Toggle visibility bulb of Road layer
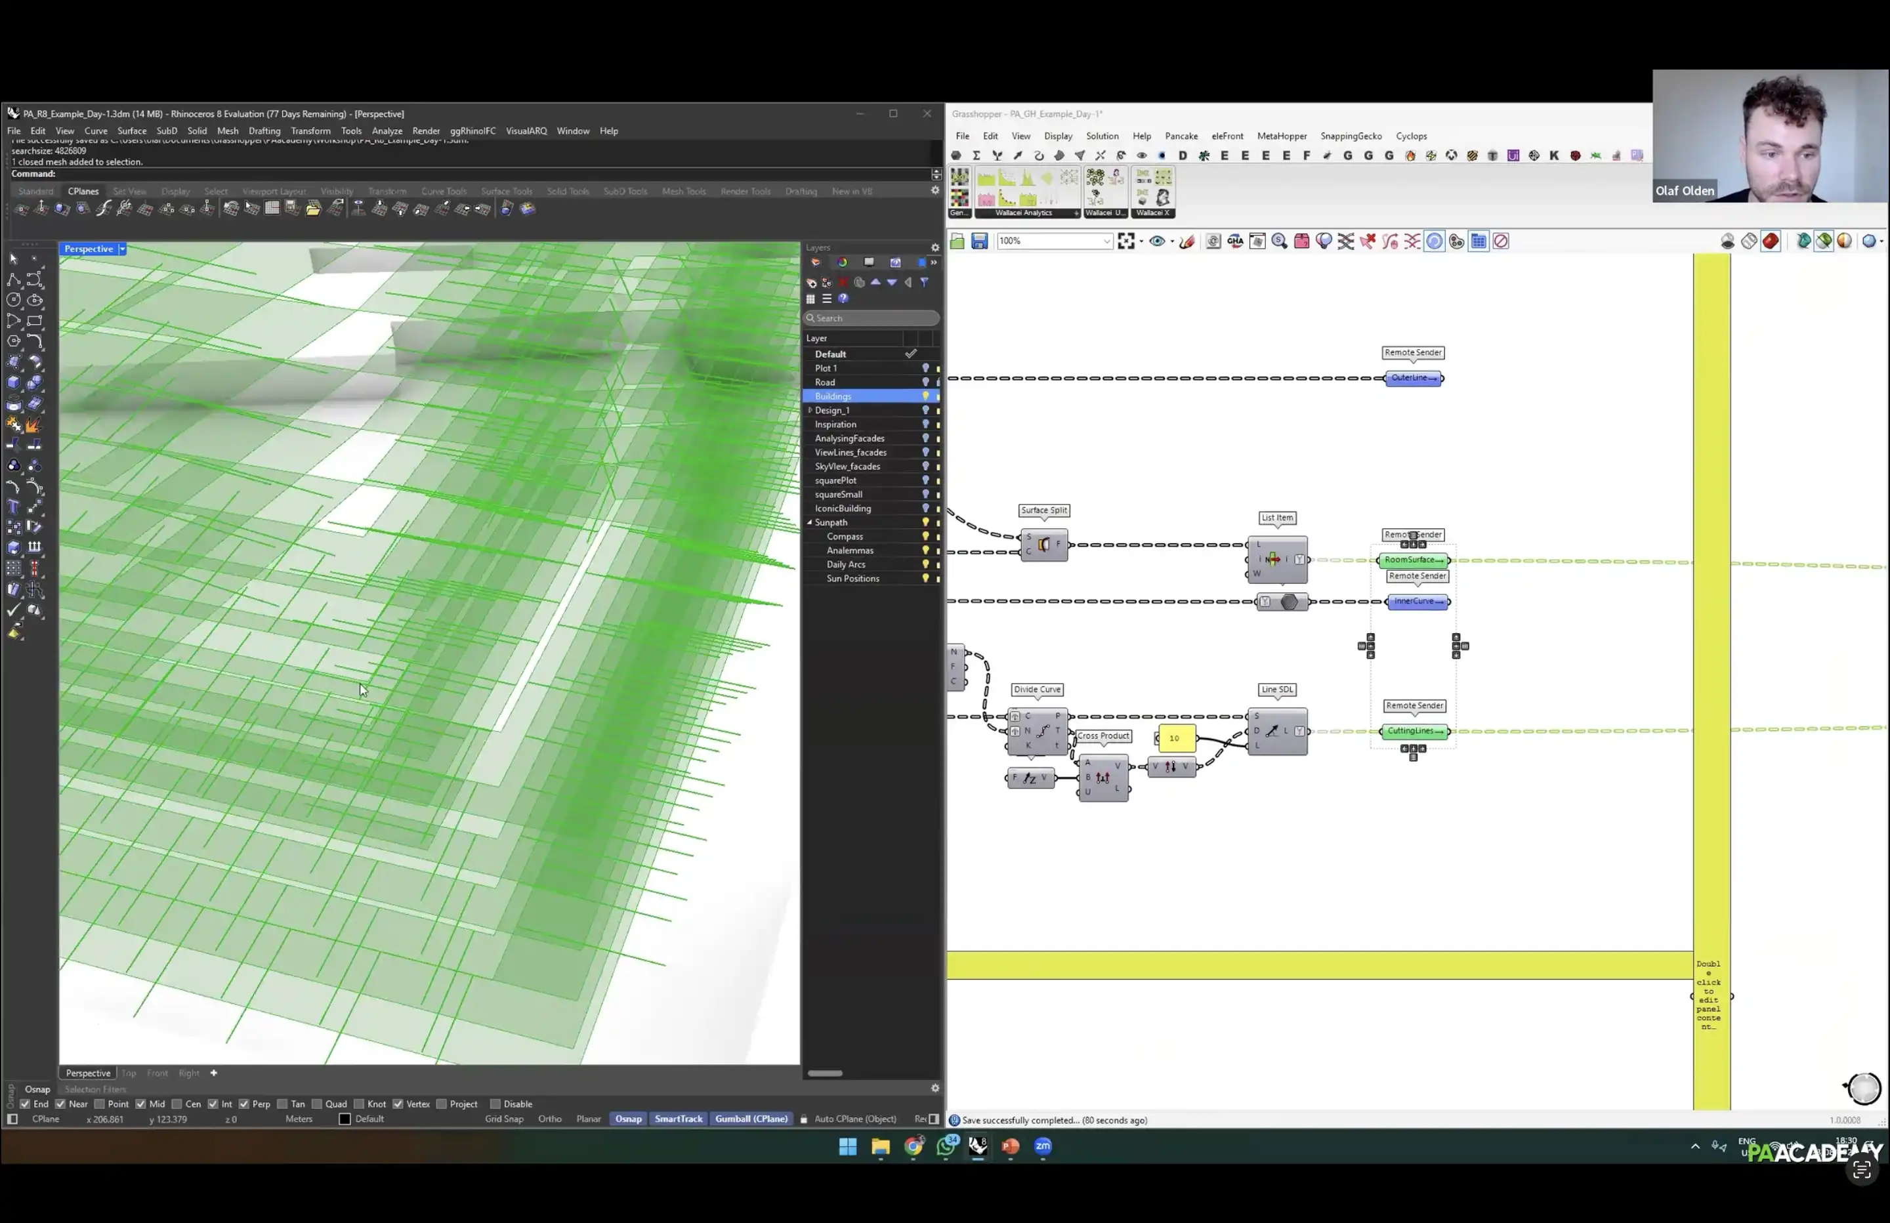The height and width of the screenshot is (1223, 1890). [x=925, y=382]
